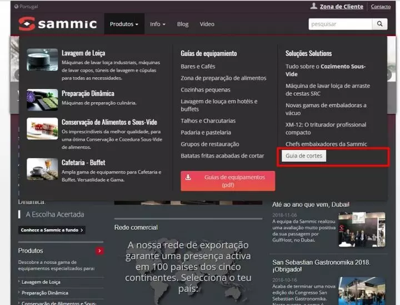The image size is (400, 305).
Task: Select Lavagem de Loiça category heading
Action: (x=83, y=53)
